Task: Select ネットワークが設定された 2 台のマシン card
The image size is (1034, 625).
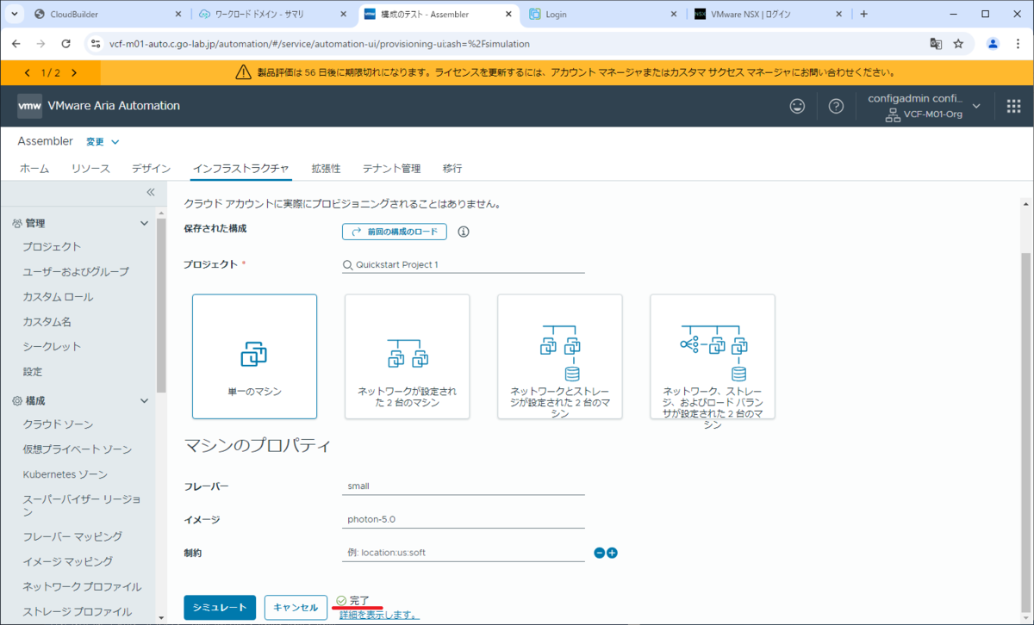Action: (407, 356)
